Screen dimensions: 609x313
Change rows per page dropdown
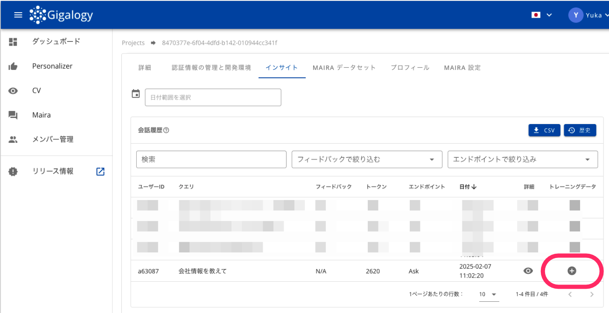[x=488, y=294]
